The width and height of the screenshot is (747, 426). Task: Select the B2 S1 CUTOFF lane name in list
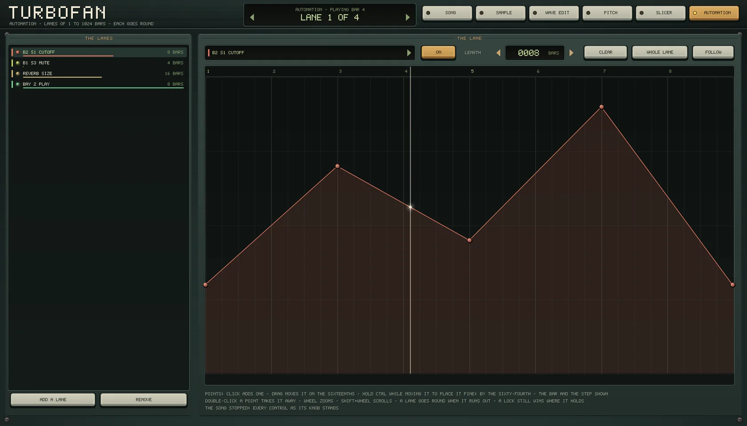[x=39, y=52]
